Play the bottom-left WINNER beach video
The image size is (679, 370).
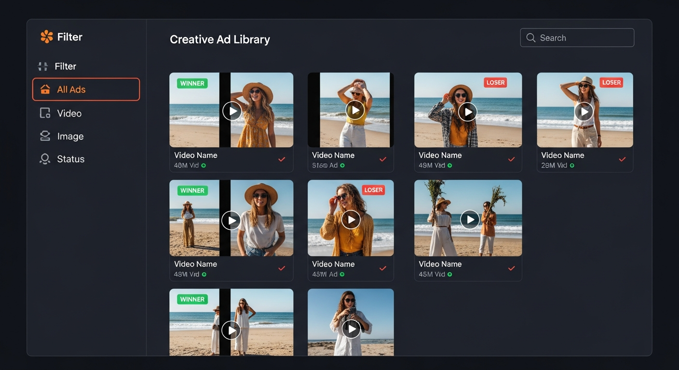[x=231, y=330]
